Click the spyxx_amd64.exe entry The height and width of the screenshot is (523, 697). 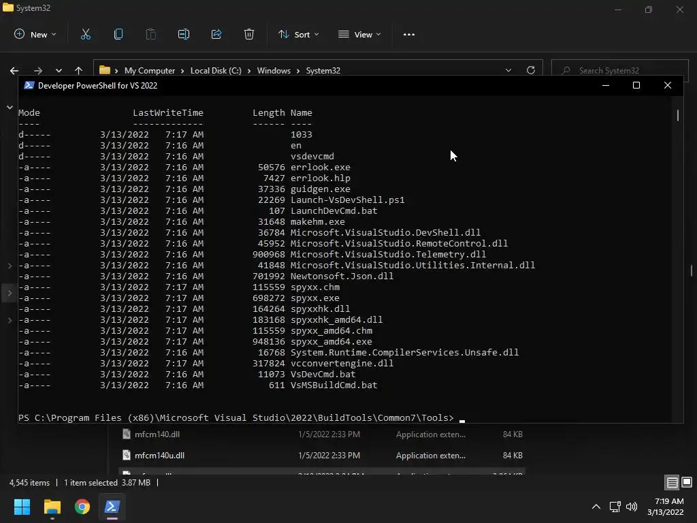point(331,342)
